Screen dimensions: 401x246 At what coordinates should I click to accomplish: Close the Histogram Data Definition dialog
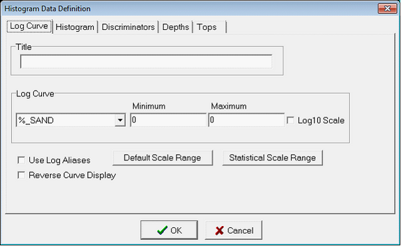point(387,9)
